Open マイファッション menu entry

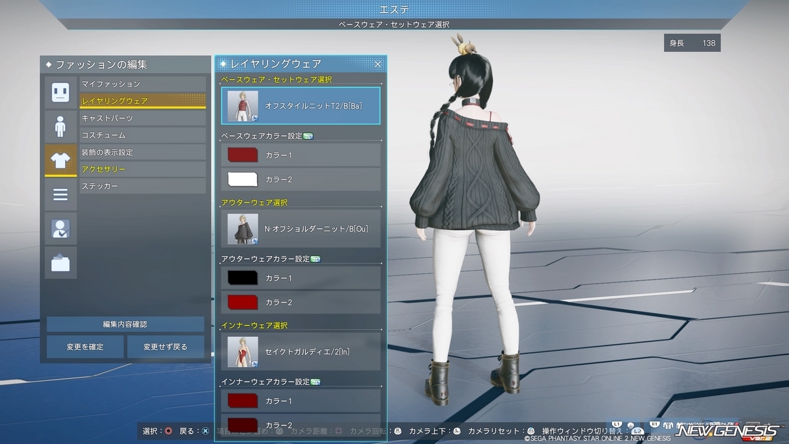[x=143, y=84]
